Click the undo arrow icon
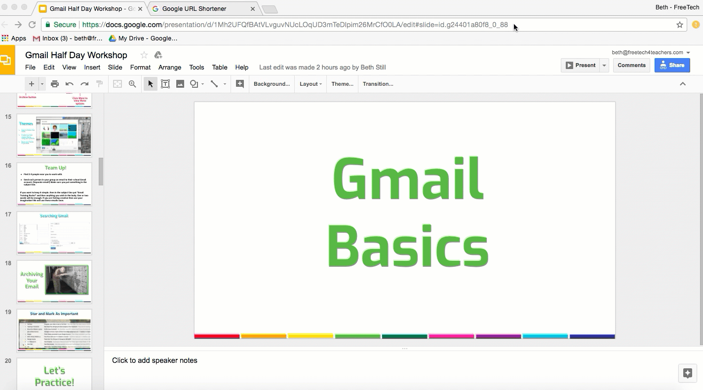Image resolution: width=703 pixels, height=390 pixels. click(70, 84)
